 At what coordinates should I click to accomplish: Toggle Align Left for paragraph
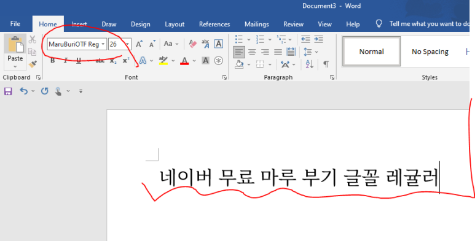coord(239,52)
